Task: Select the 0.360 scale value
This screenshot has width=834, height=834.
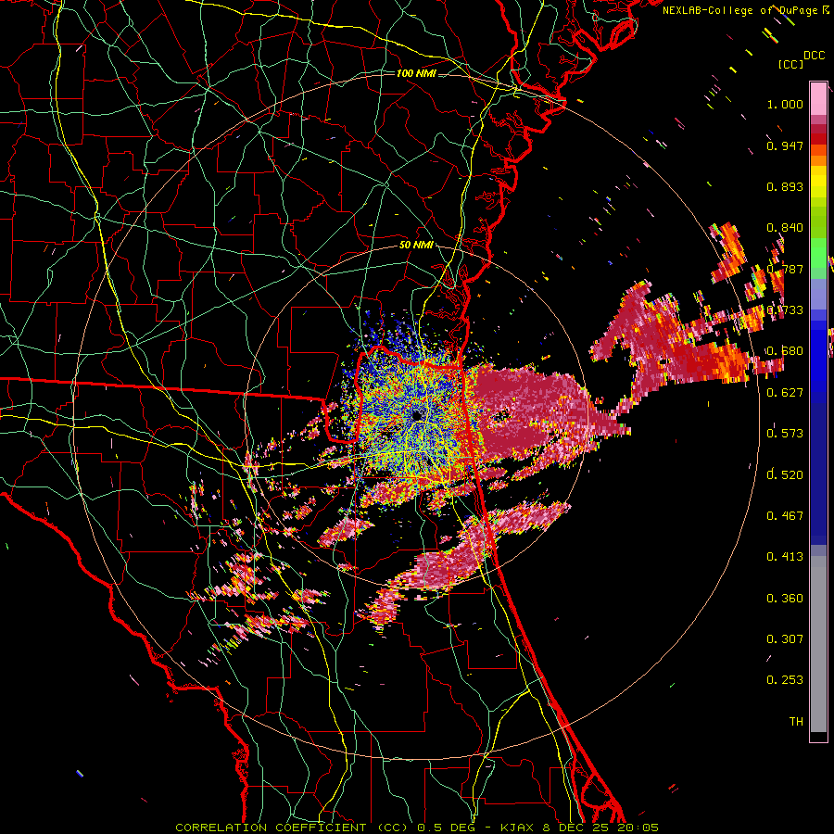Action: (x=785, y=599)
